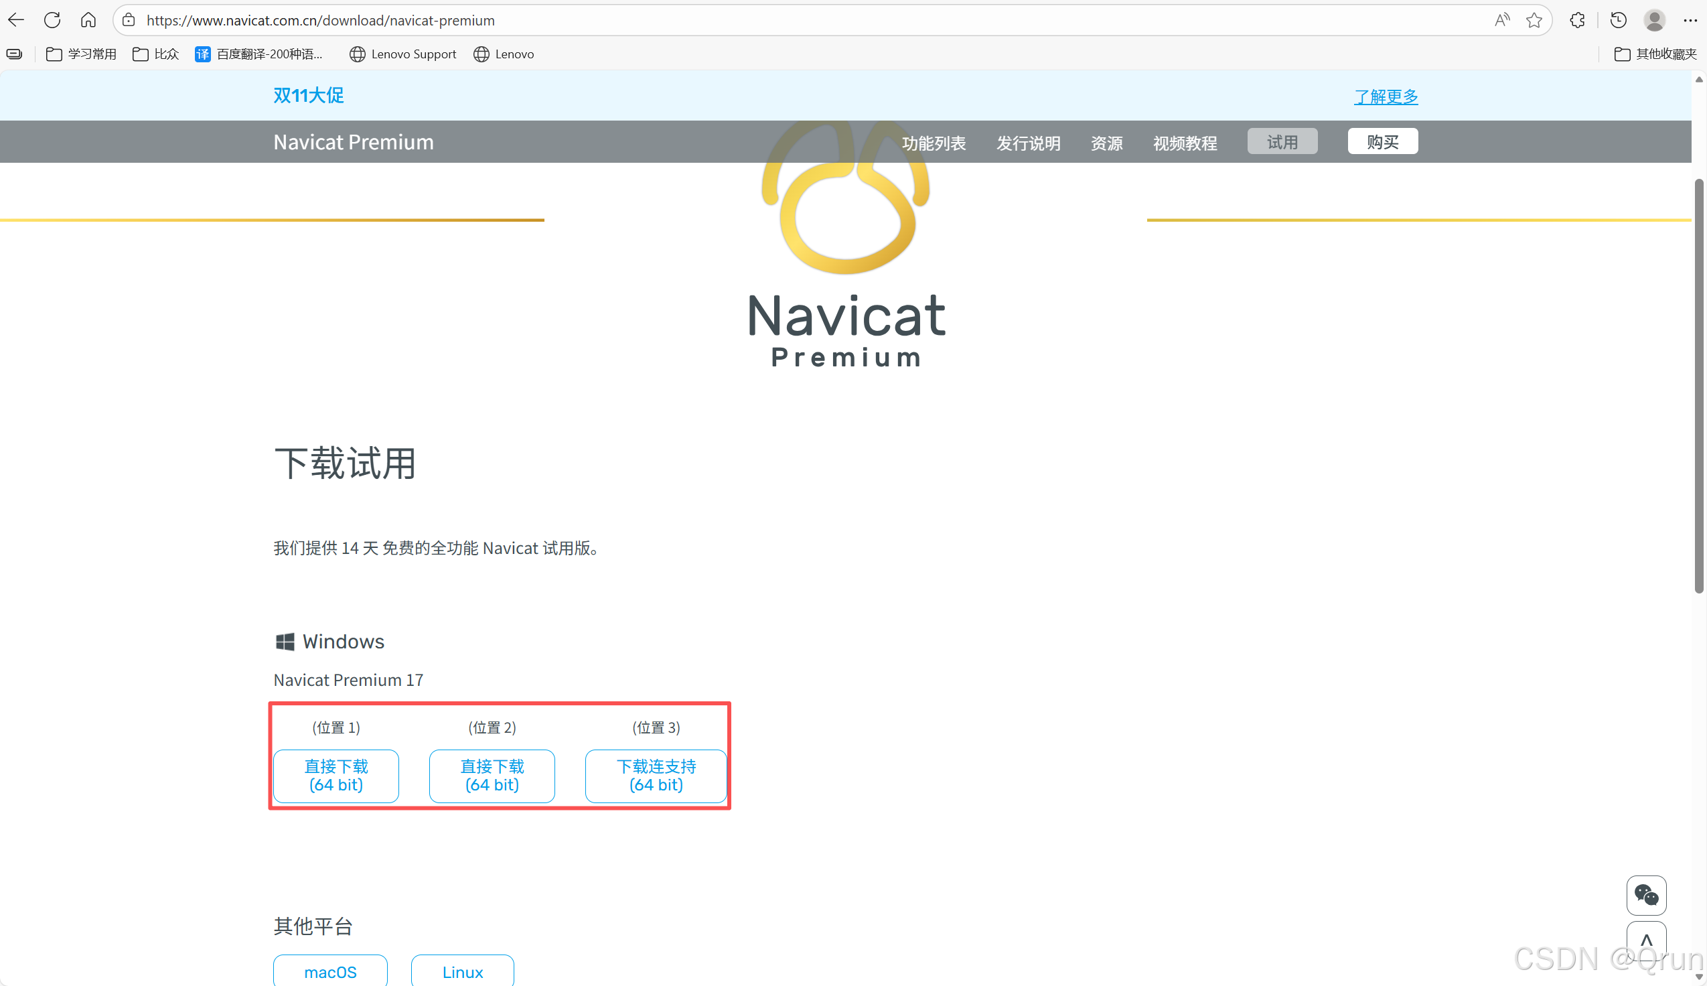1707x986 pixels.
Task: Open the user profile avatar
Action: [1654, 20]
